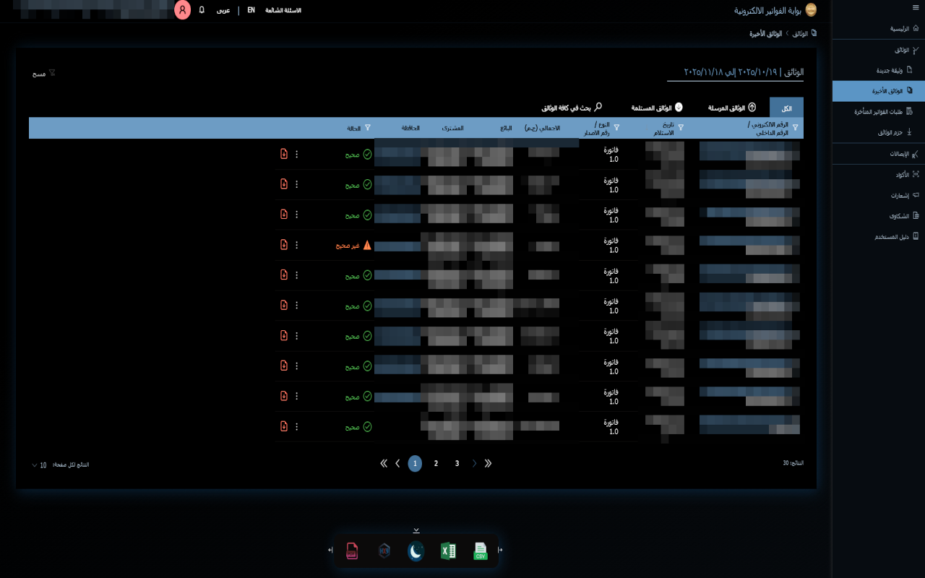
Task: Open the filter on the الحالة column
Action: tap(368, 128)
